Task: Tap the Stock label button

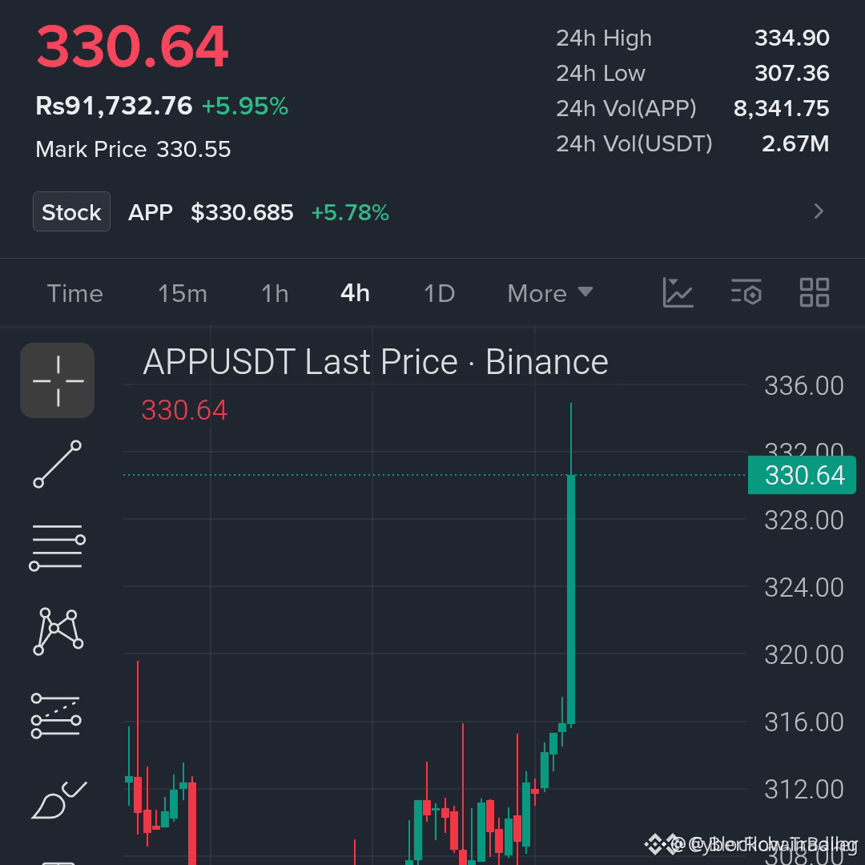Action: (72, 211)
